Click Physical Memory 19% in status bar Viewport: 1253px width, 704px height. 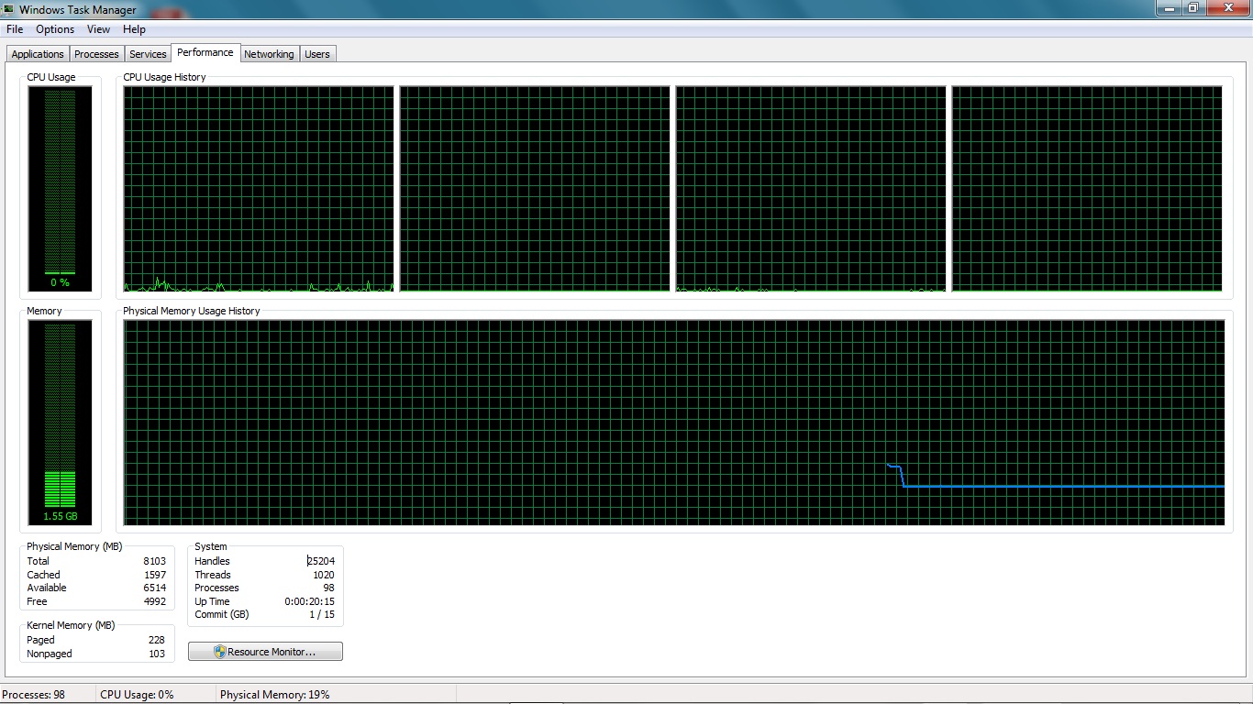pos(275,695)
